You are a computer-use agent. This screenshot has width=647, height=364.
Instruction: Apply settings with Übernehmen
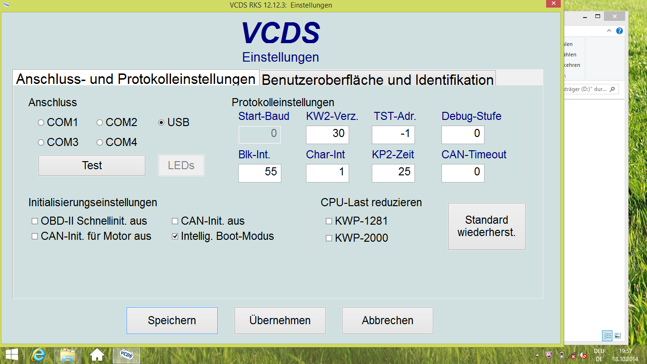pyautogui.click(x=280, y=320)
